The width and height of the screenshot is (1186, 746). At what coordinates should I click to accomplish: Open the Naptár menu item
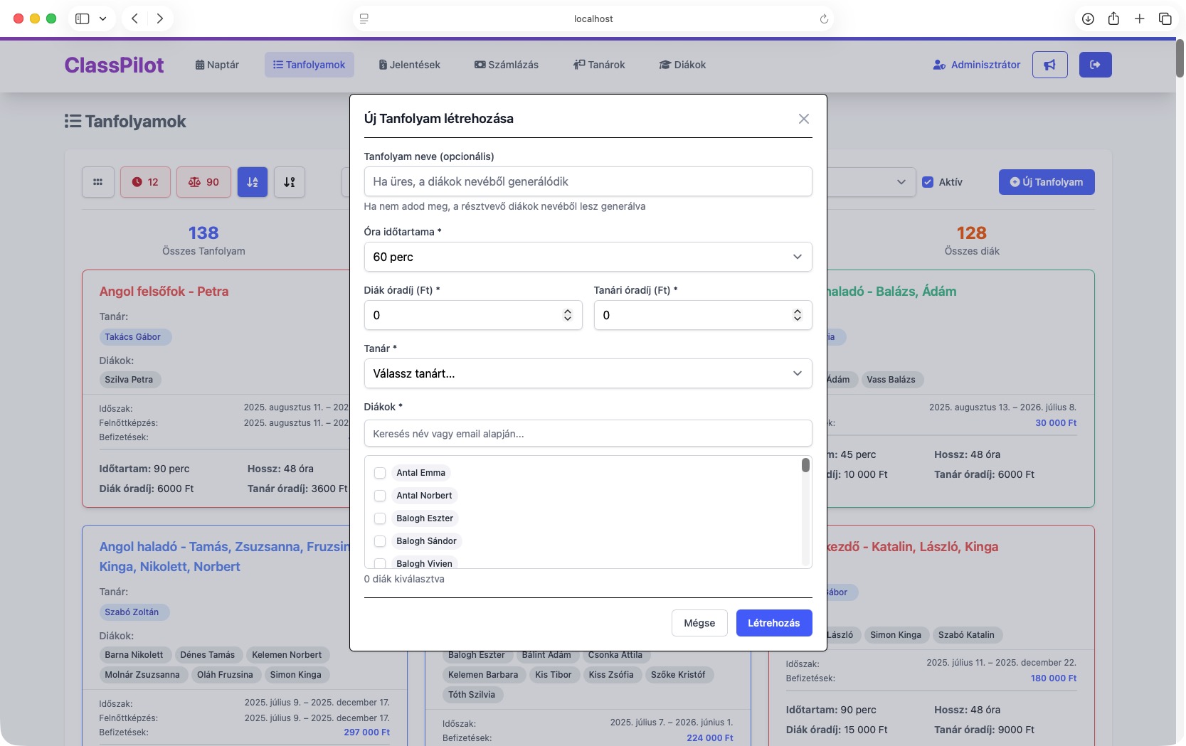point(217,65)
